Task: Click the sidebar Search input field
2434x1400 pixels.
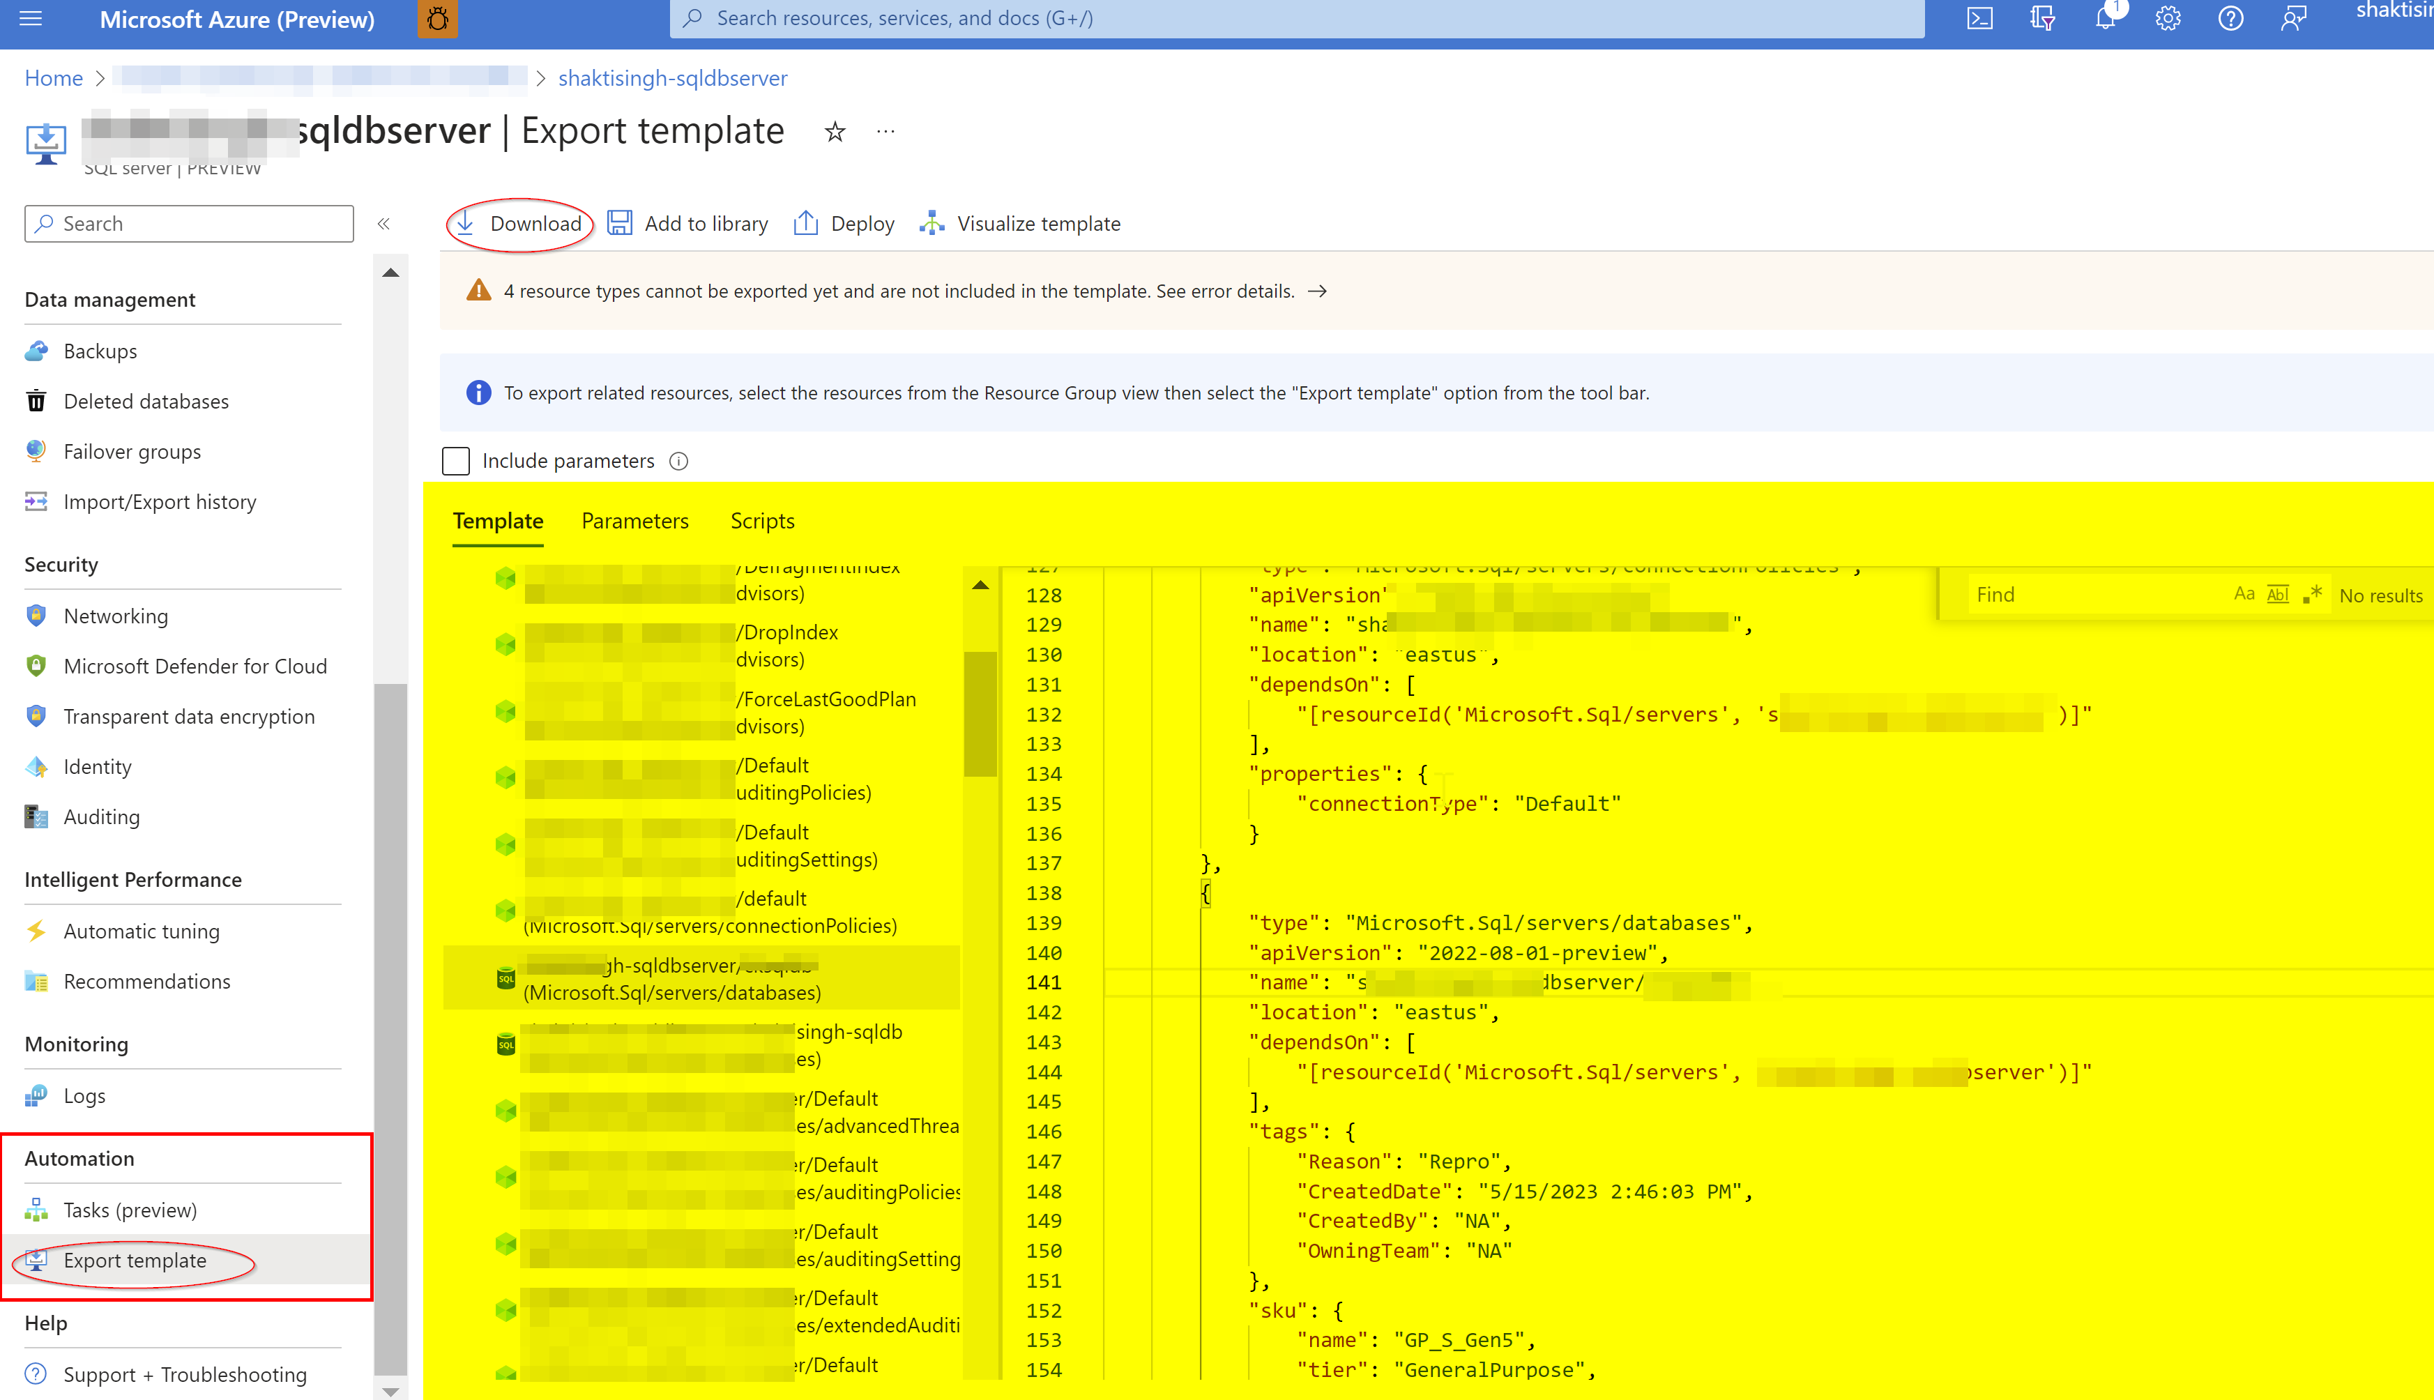Action: pos(190,224)
